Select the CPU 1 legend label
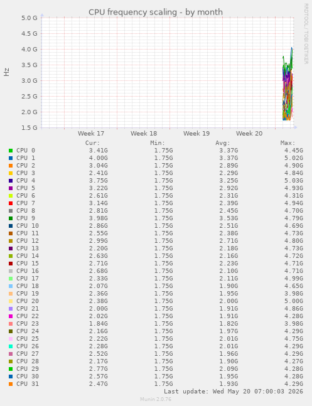312x406 pixels. pos(26,158)
